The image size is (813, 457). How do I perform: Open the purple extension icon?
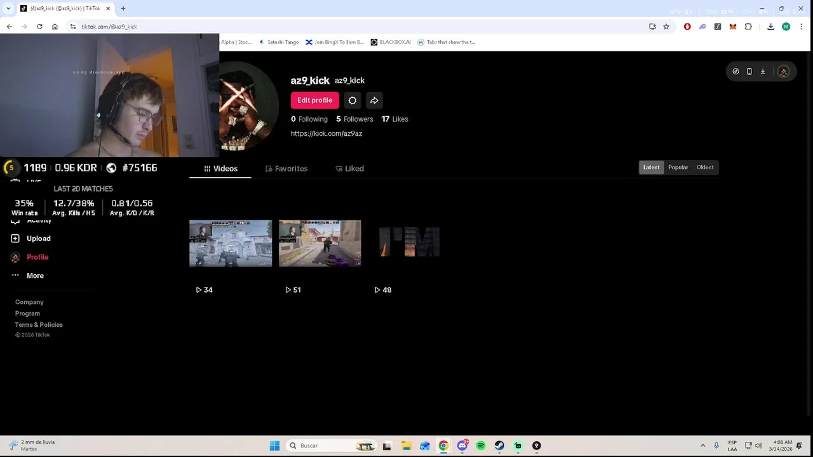(702, 27)
